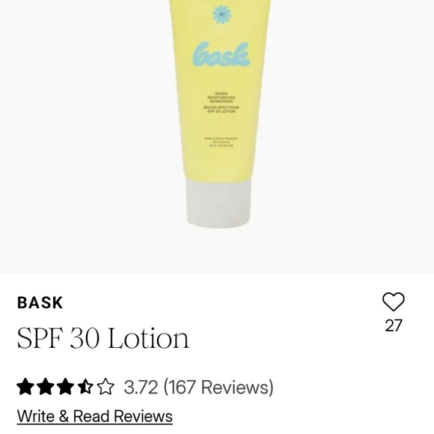
Task: Click the first filled rating star
Action: click(x=25, y=387)
